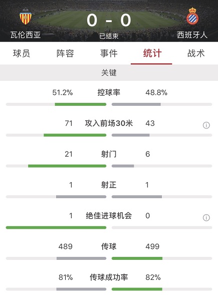Go to the 战术 tab
The width and height of the screenshot is (218, 295).
[x=196, y=53]
